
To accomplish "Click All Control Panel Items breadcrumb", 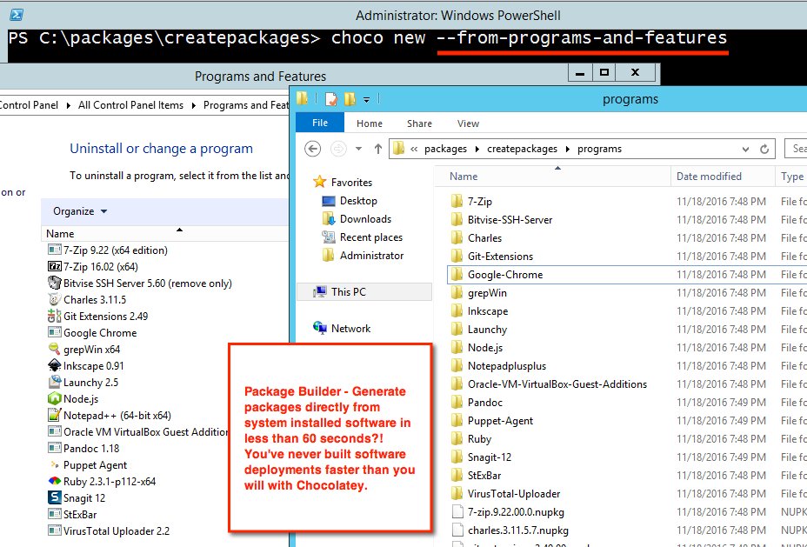I will coord(130,105).
